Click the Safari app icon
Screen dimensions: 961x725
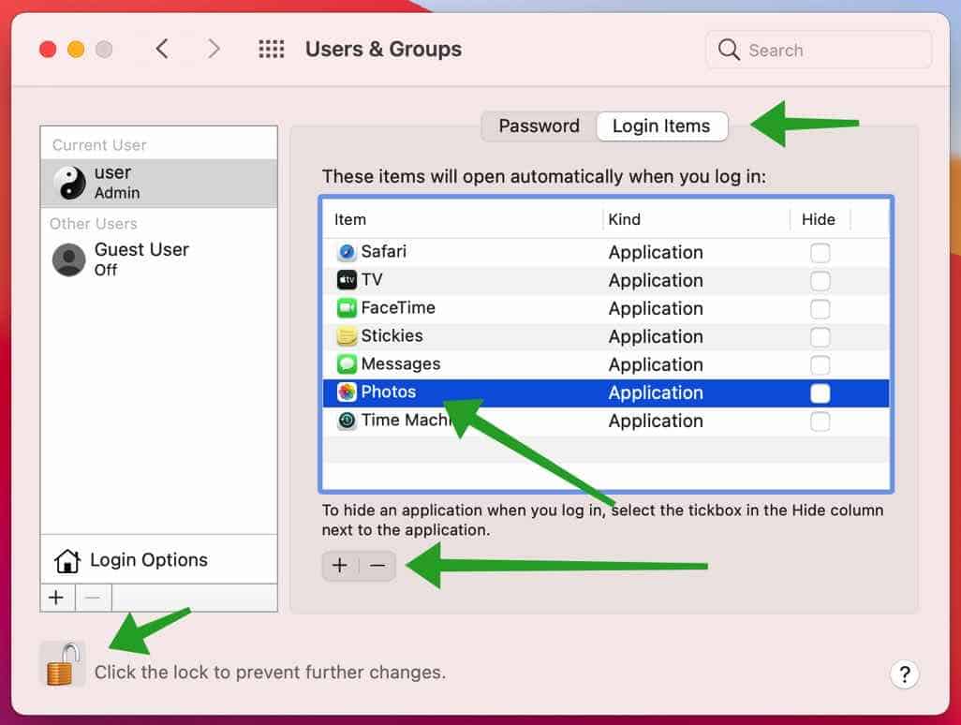[x=347, y=252]
